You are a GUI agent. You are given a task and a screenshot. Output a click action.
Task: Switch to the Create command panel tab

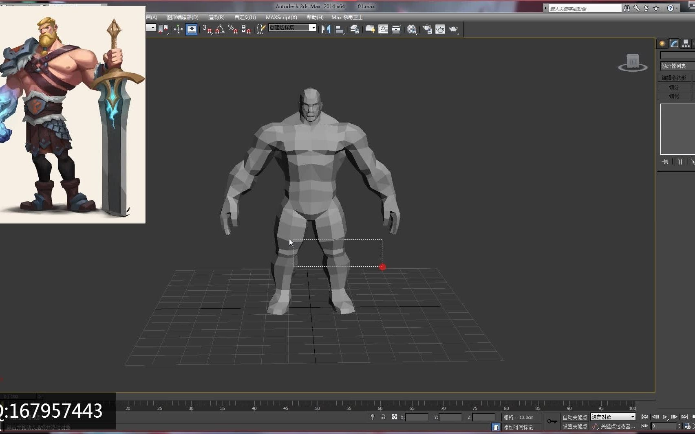[x=662, y=44]
